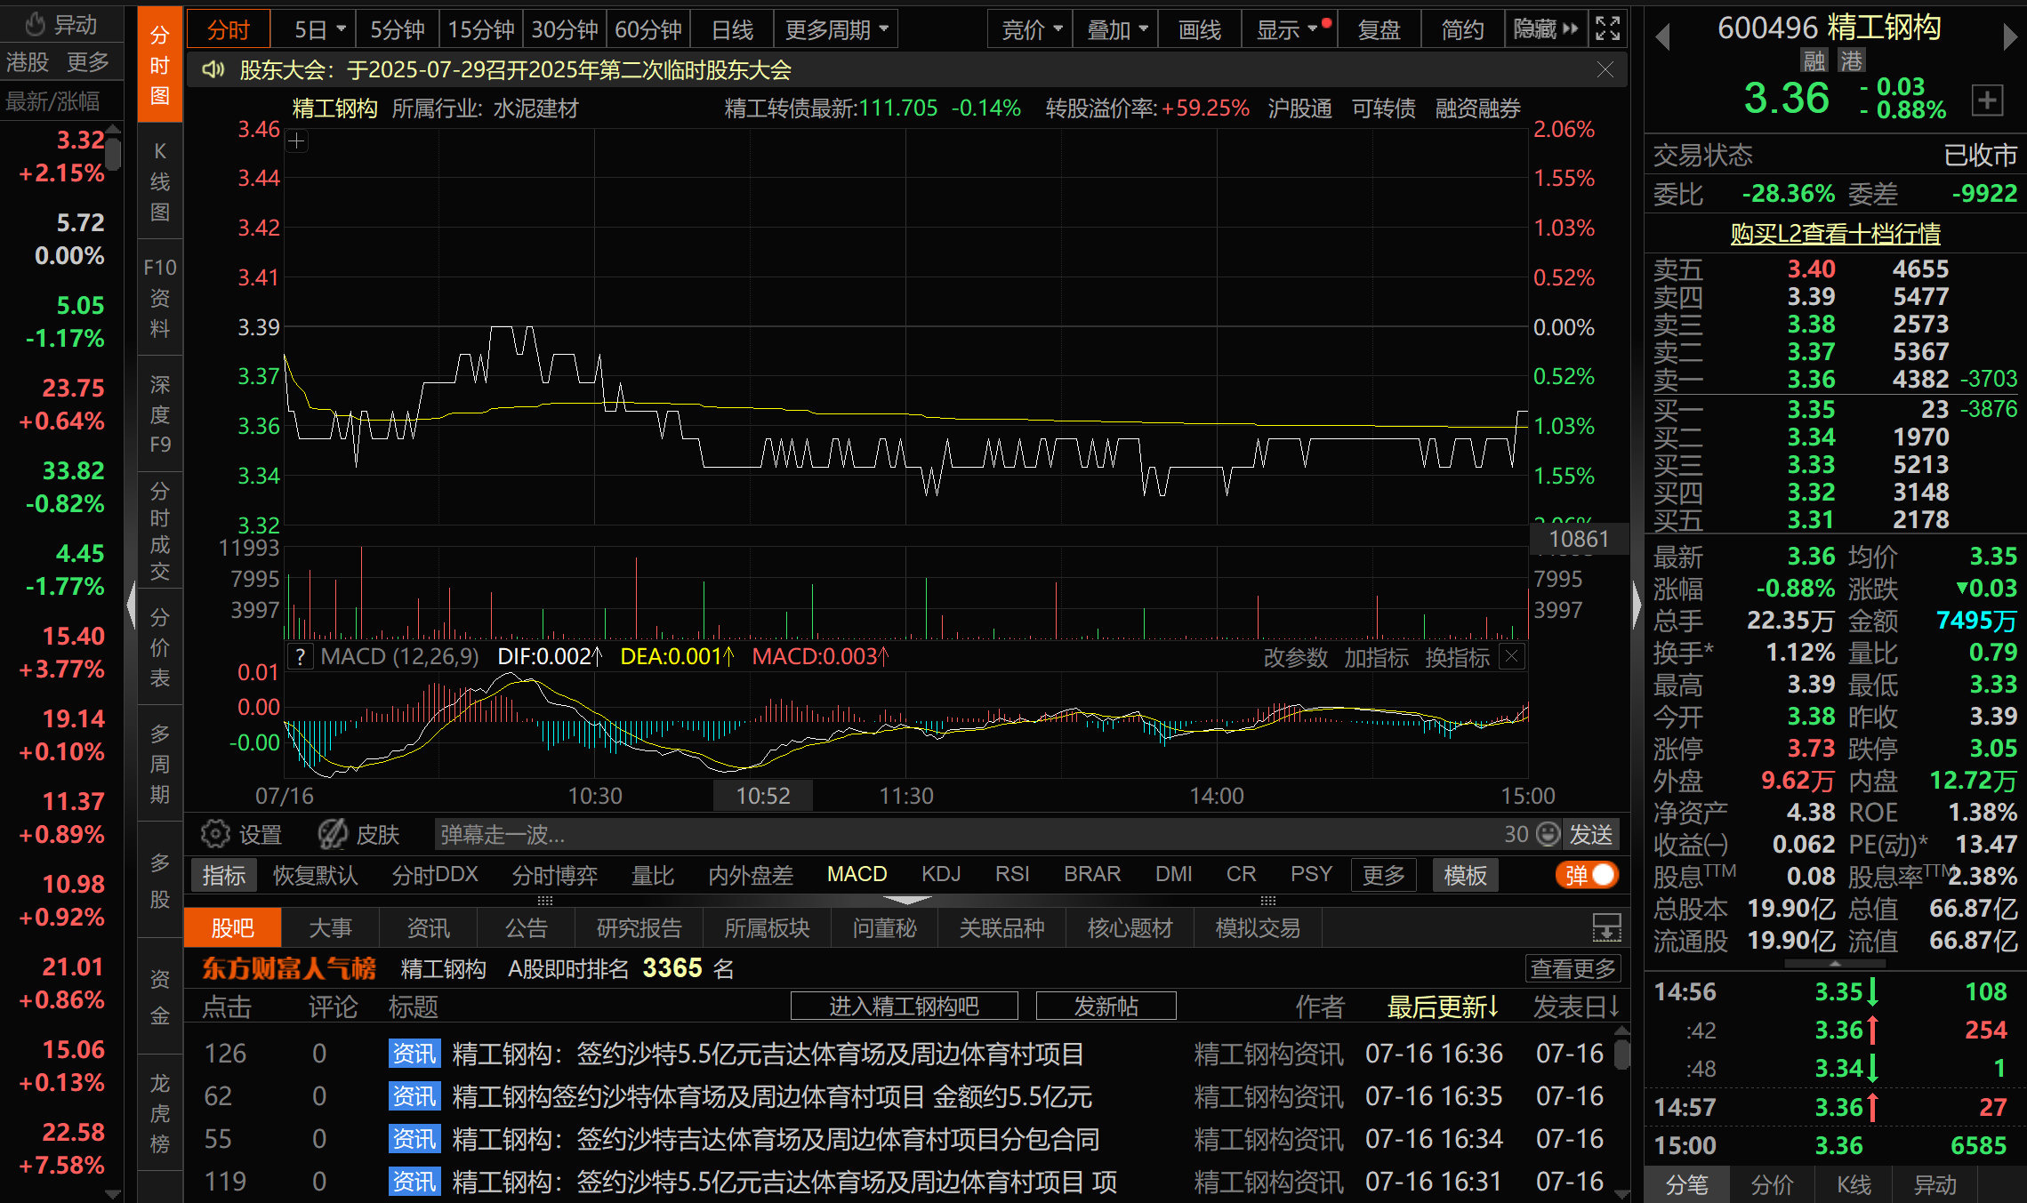Image resolution: width=2027 pixels, height=1203 pixels.
Task: Toggle 隐藏 hide panel button
Action: 1546,29
